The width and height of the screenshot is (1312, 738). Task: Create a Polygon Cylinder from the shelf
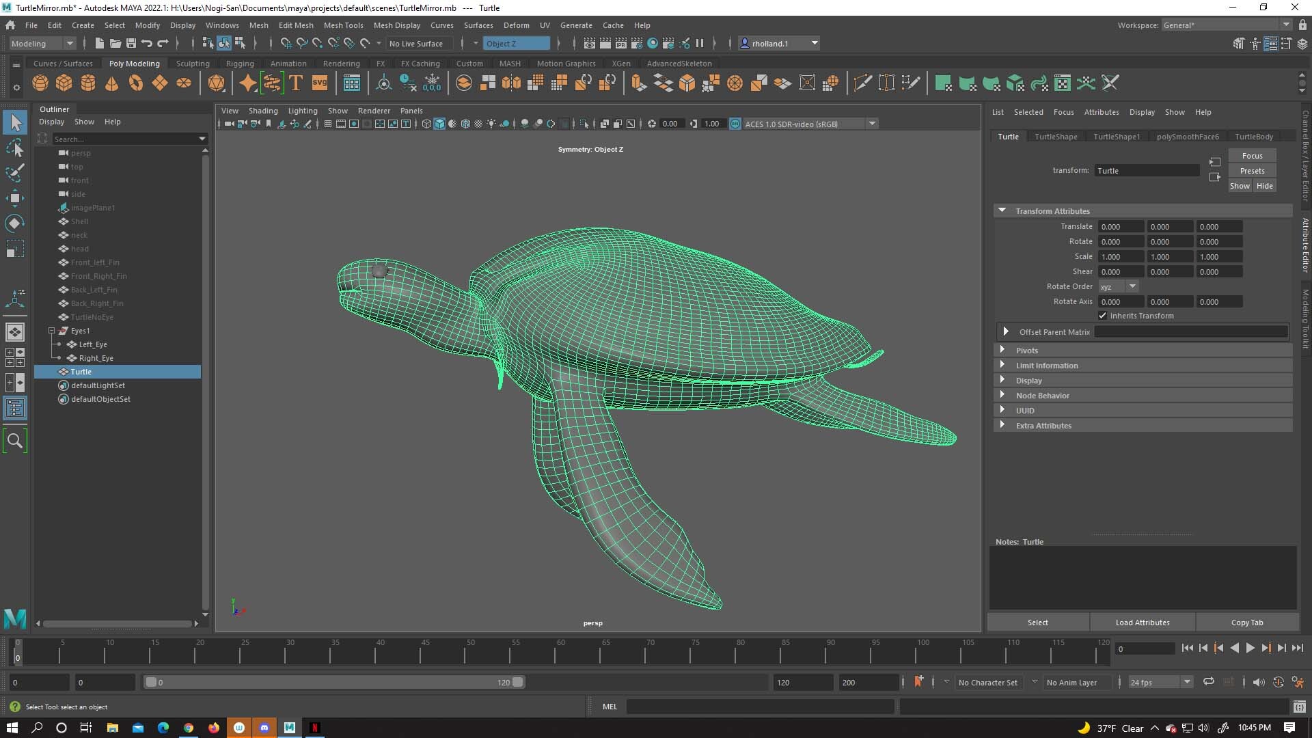point(88,83)
